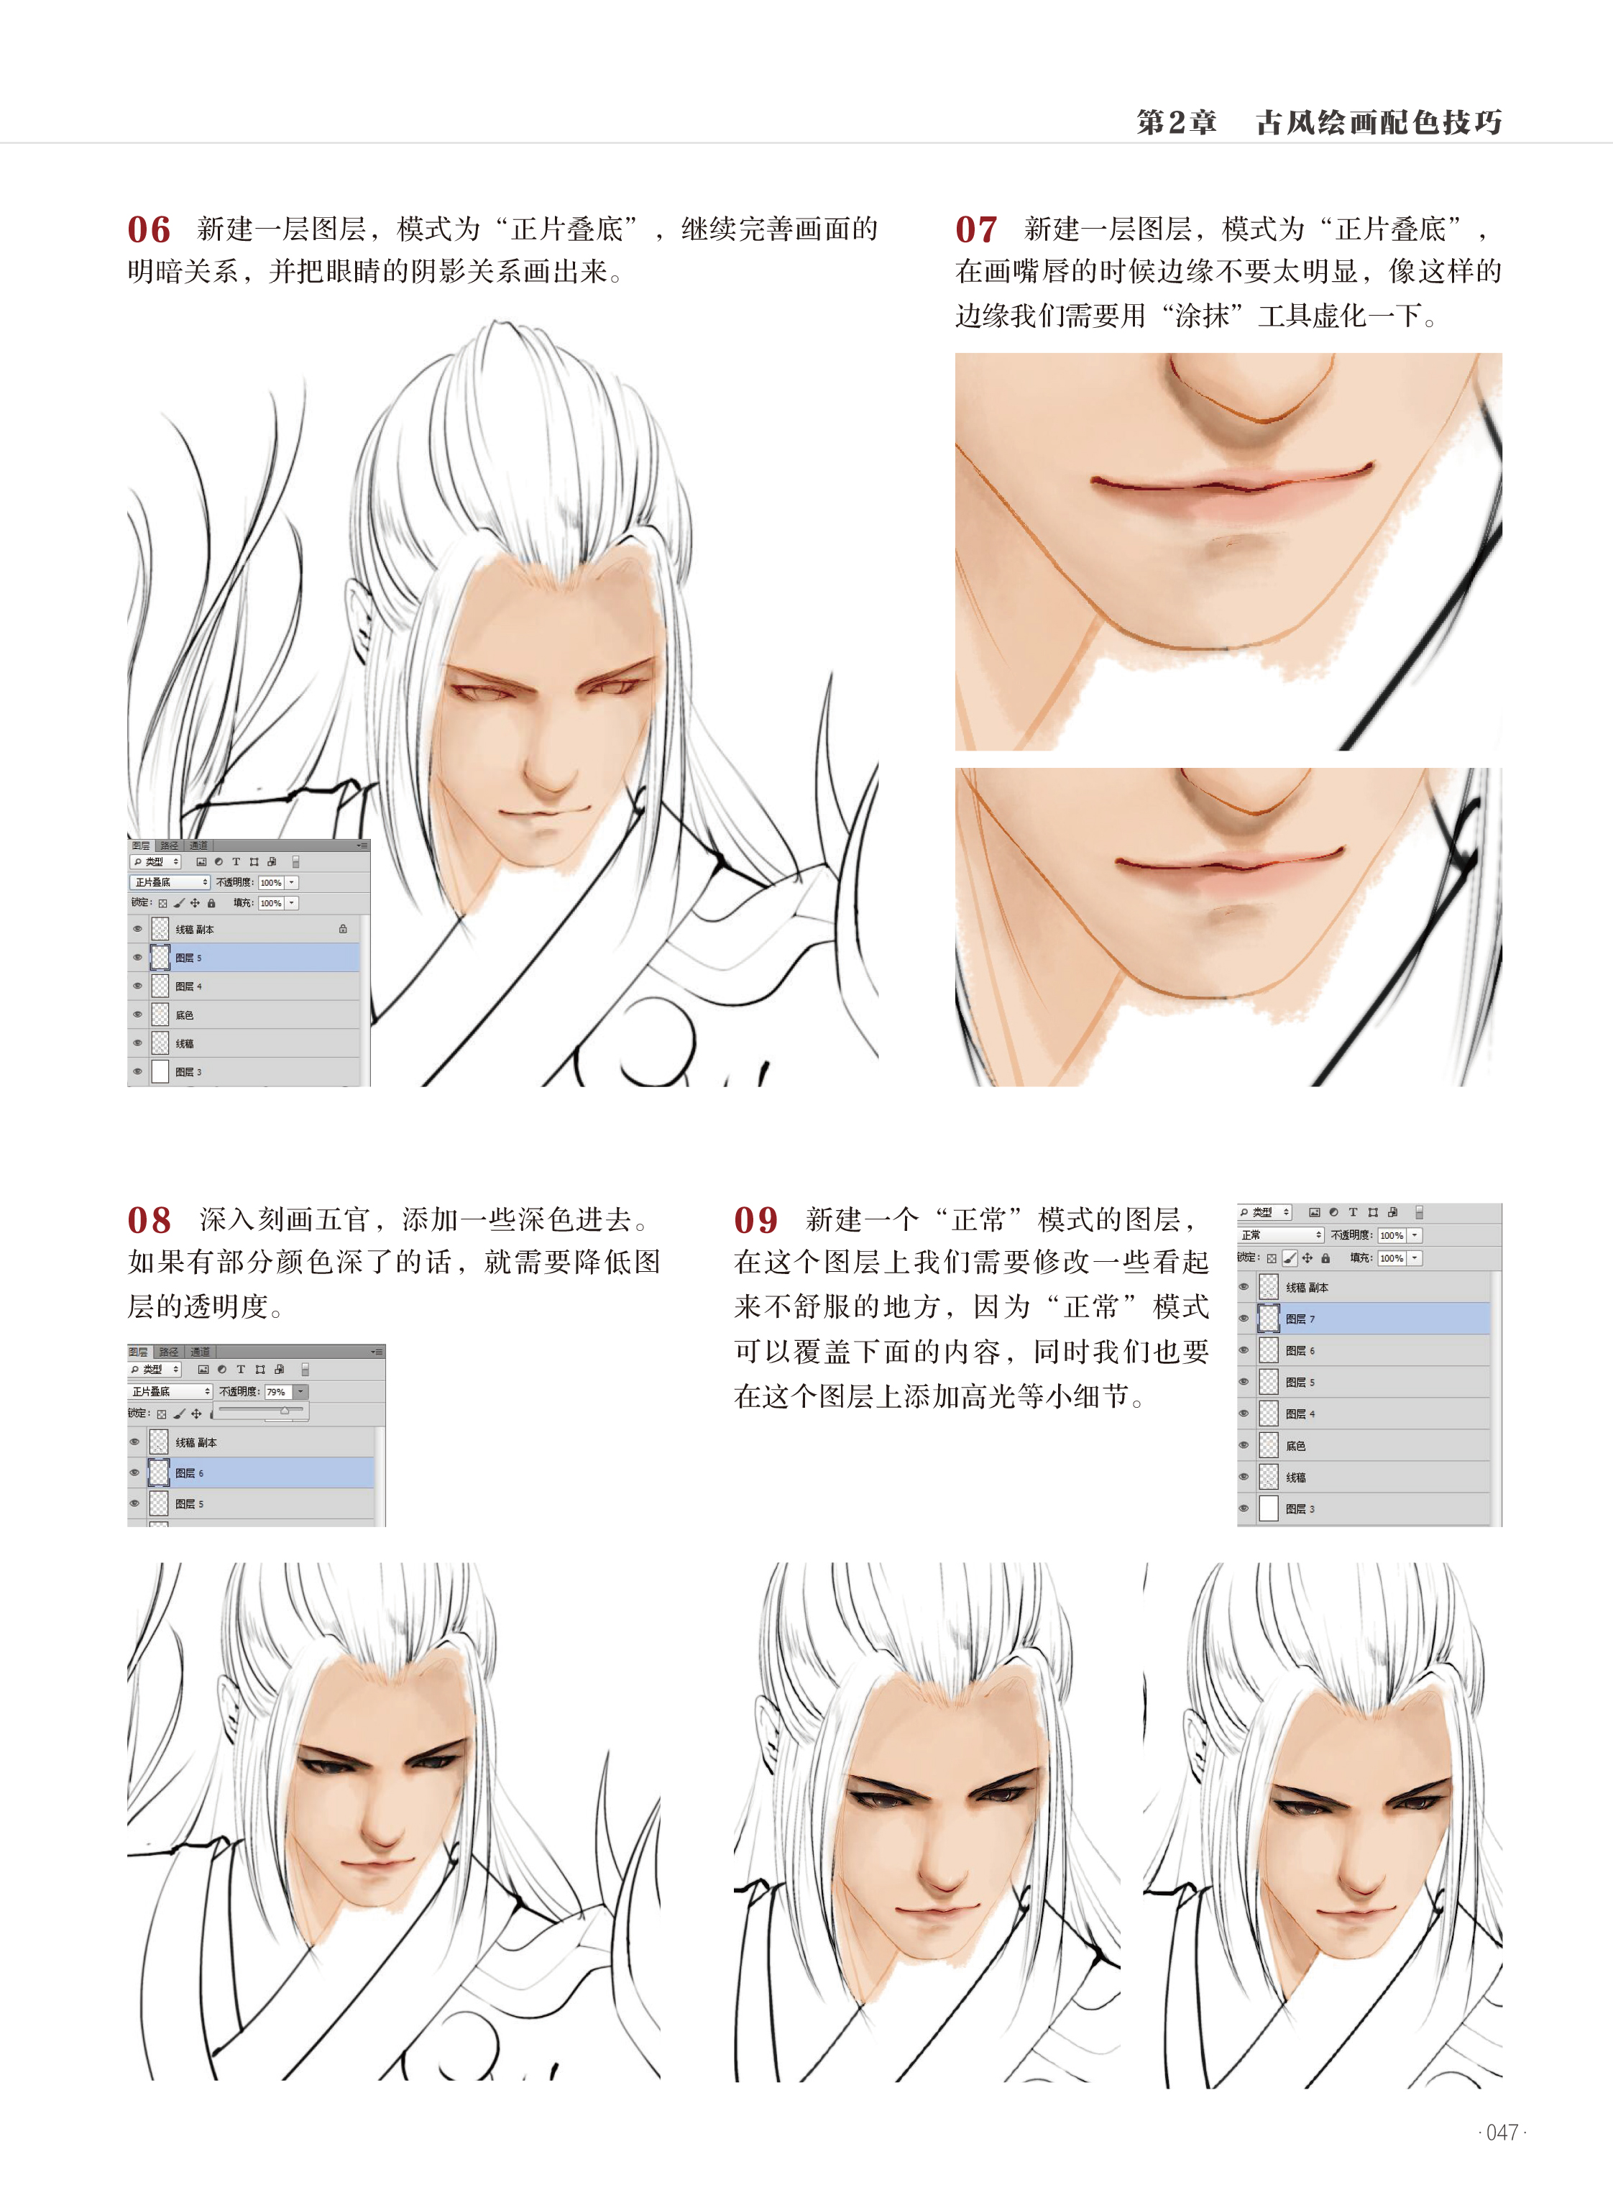Open the 79% opacity dropdown arrow

coord(300,1392)
